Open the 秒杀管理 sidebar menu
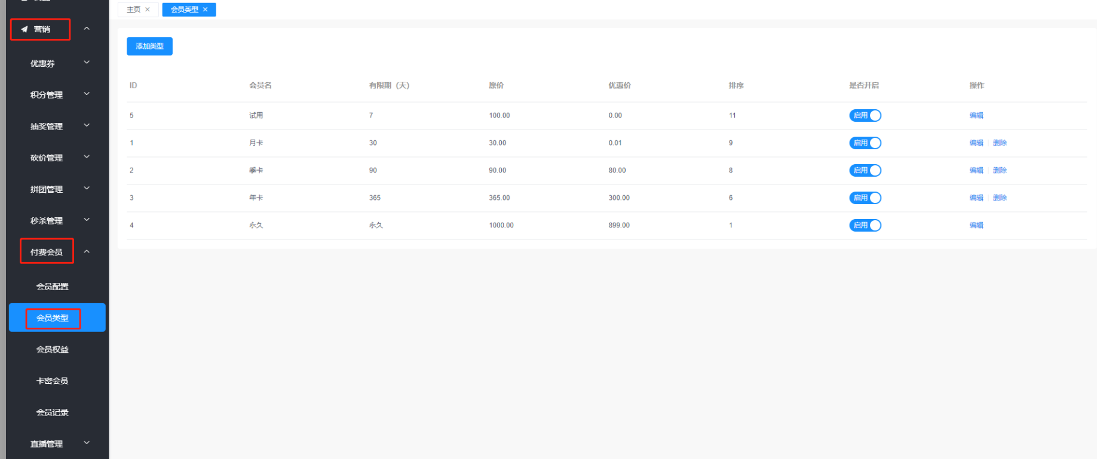The height and width of the screenshot is (459, 1097). 47,221
